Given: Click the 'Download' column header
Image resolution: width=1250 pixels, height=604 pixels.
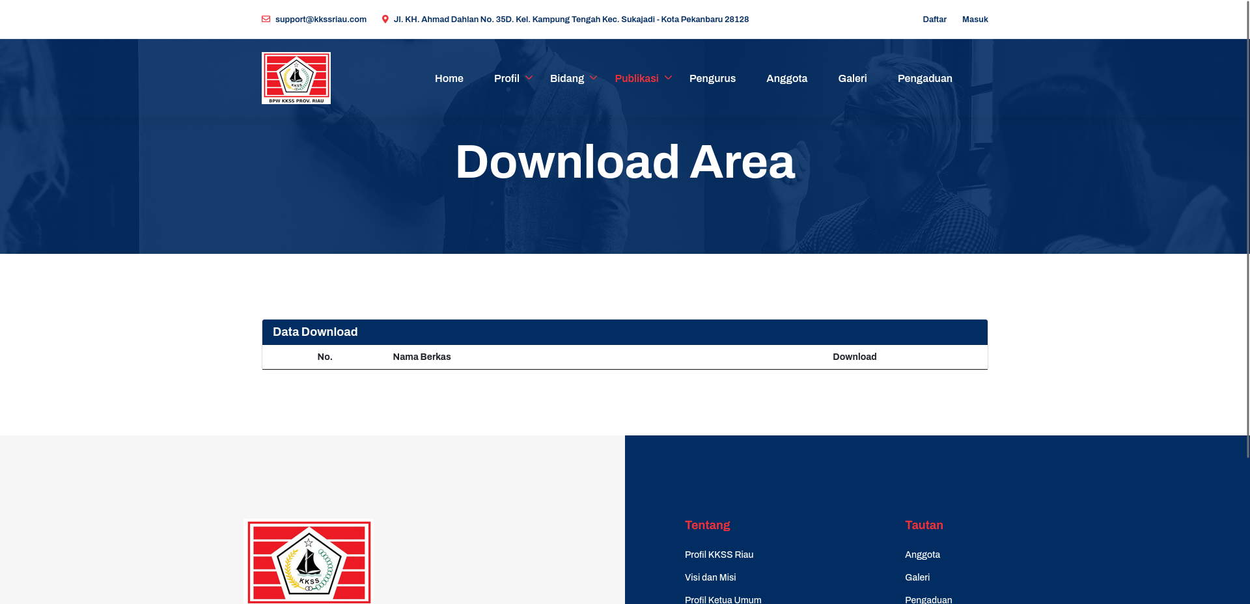Looking at the screenshot, I should pos(854,357).
